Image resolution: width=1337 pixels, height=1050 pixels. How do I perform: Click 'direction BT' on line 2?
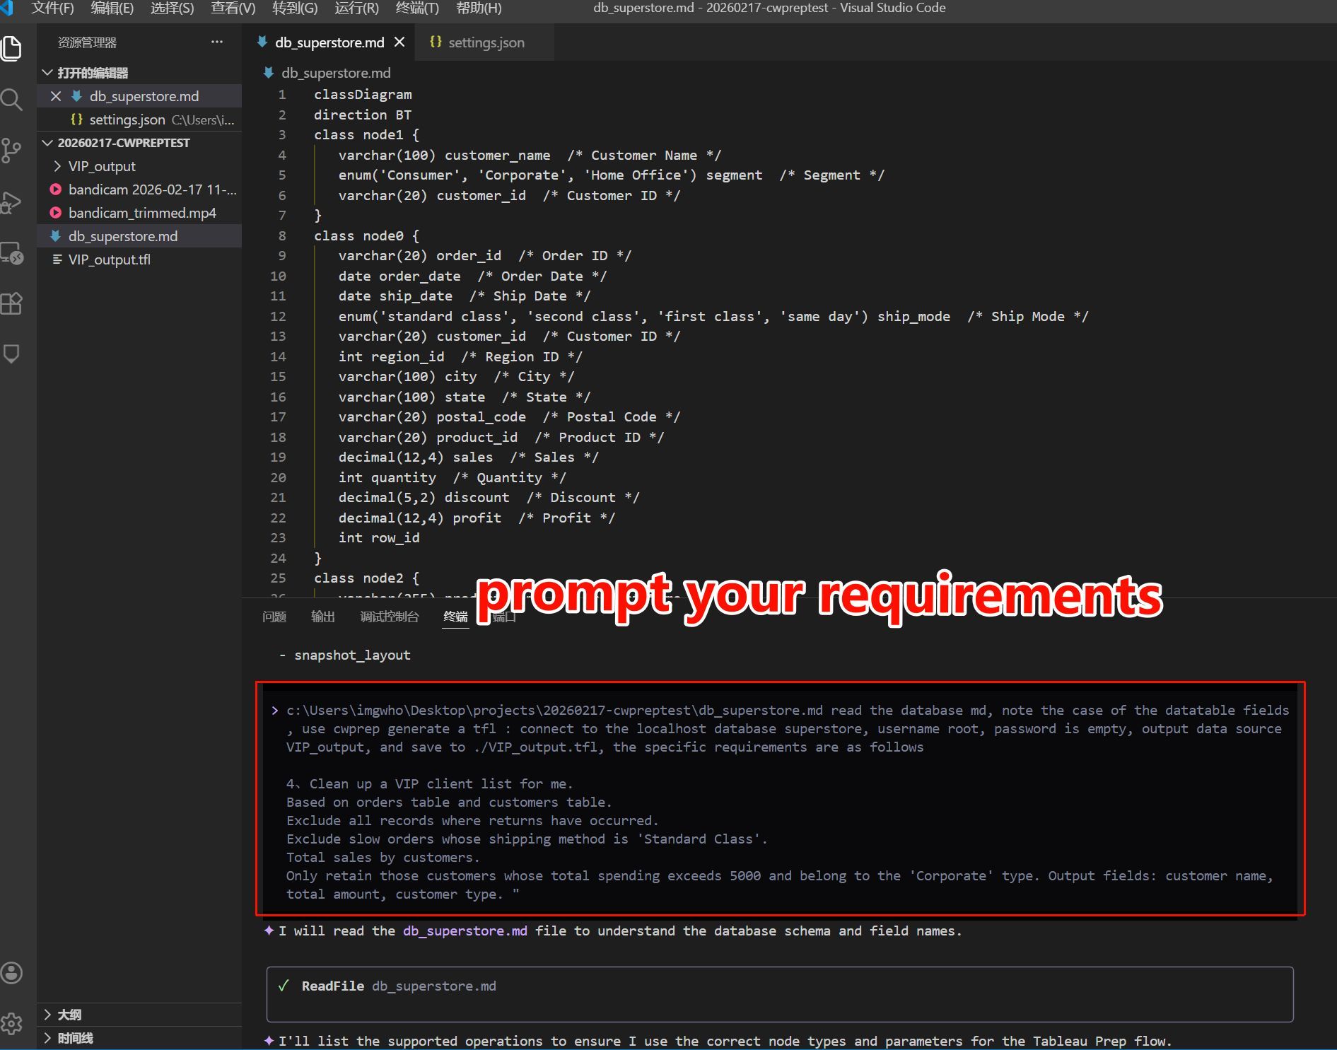[x=362, y=115]
